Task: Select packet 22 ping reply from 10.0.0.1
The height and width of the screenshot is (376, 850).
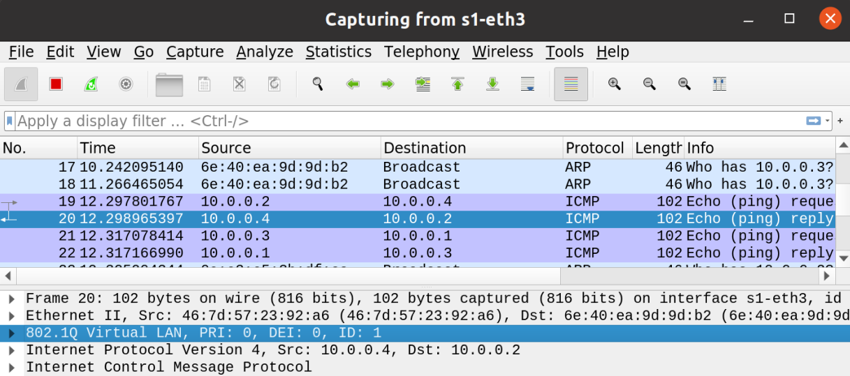Action: tap(418, 253)
